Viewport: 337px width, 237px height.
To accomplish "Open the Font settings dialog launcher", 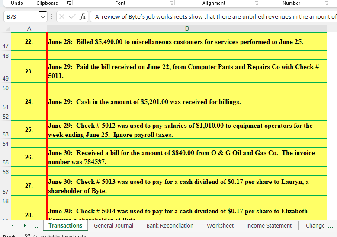I will click(171, 3).
